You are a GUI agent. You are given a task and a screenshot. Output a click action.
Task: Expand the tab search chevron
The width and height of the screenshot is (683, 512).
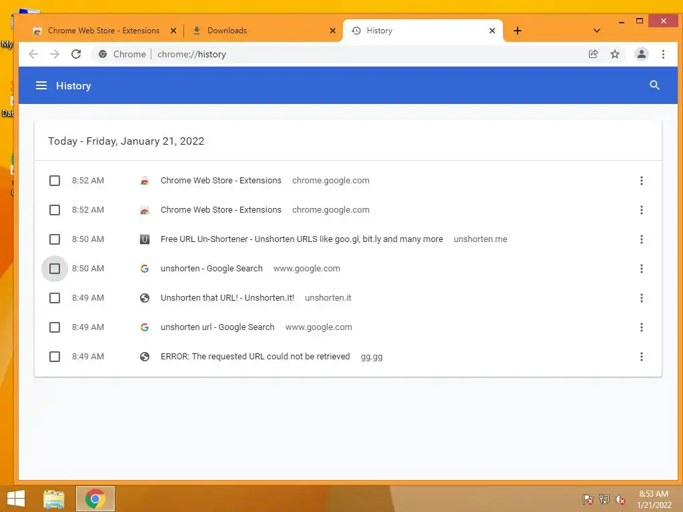pos(597,31)
